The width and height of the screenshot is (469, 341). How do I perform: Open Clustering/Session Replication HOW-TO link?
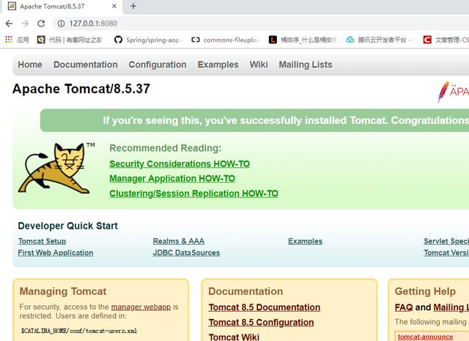(193, 194)
